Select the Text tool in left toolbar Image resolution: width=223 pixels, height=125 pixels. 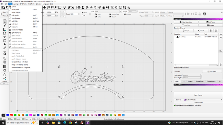pyautogui.click(x=5, y=44)
